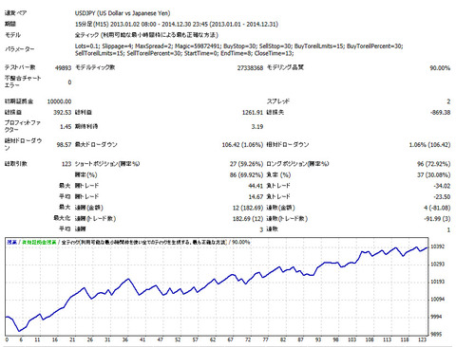456x347 pixels.
Task: Select the maximal consecutive profit value "182.69 (12)"
Action: pos(248,219)
